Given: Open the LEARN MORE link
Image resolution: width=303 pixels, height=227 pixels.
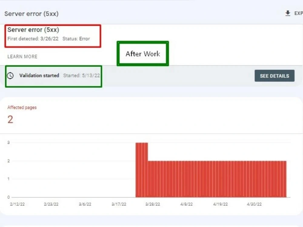Looking at the screenshot, I should [22, 57].
